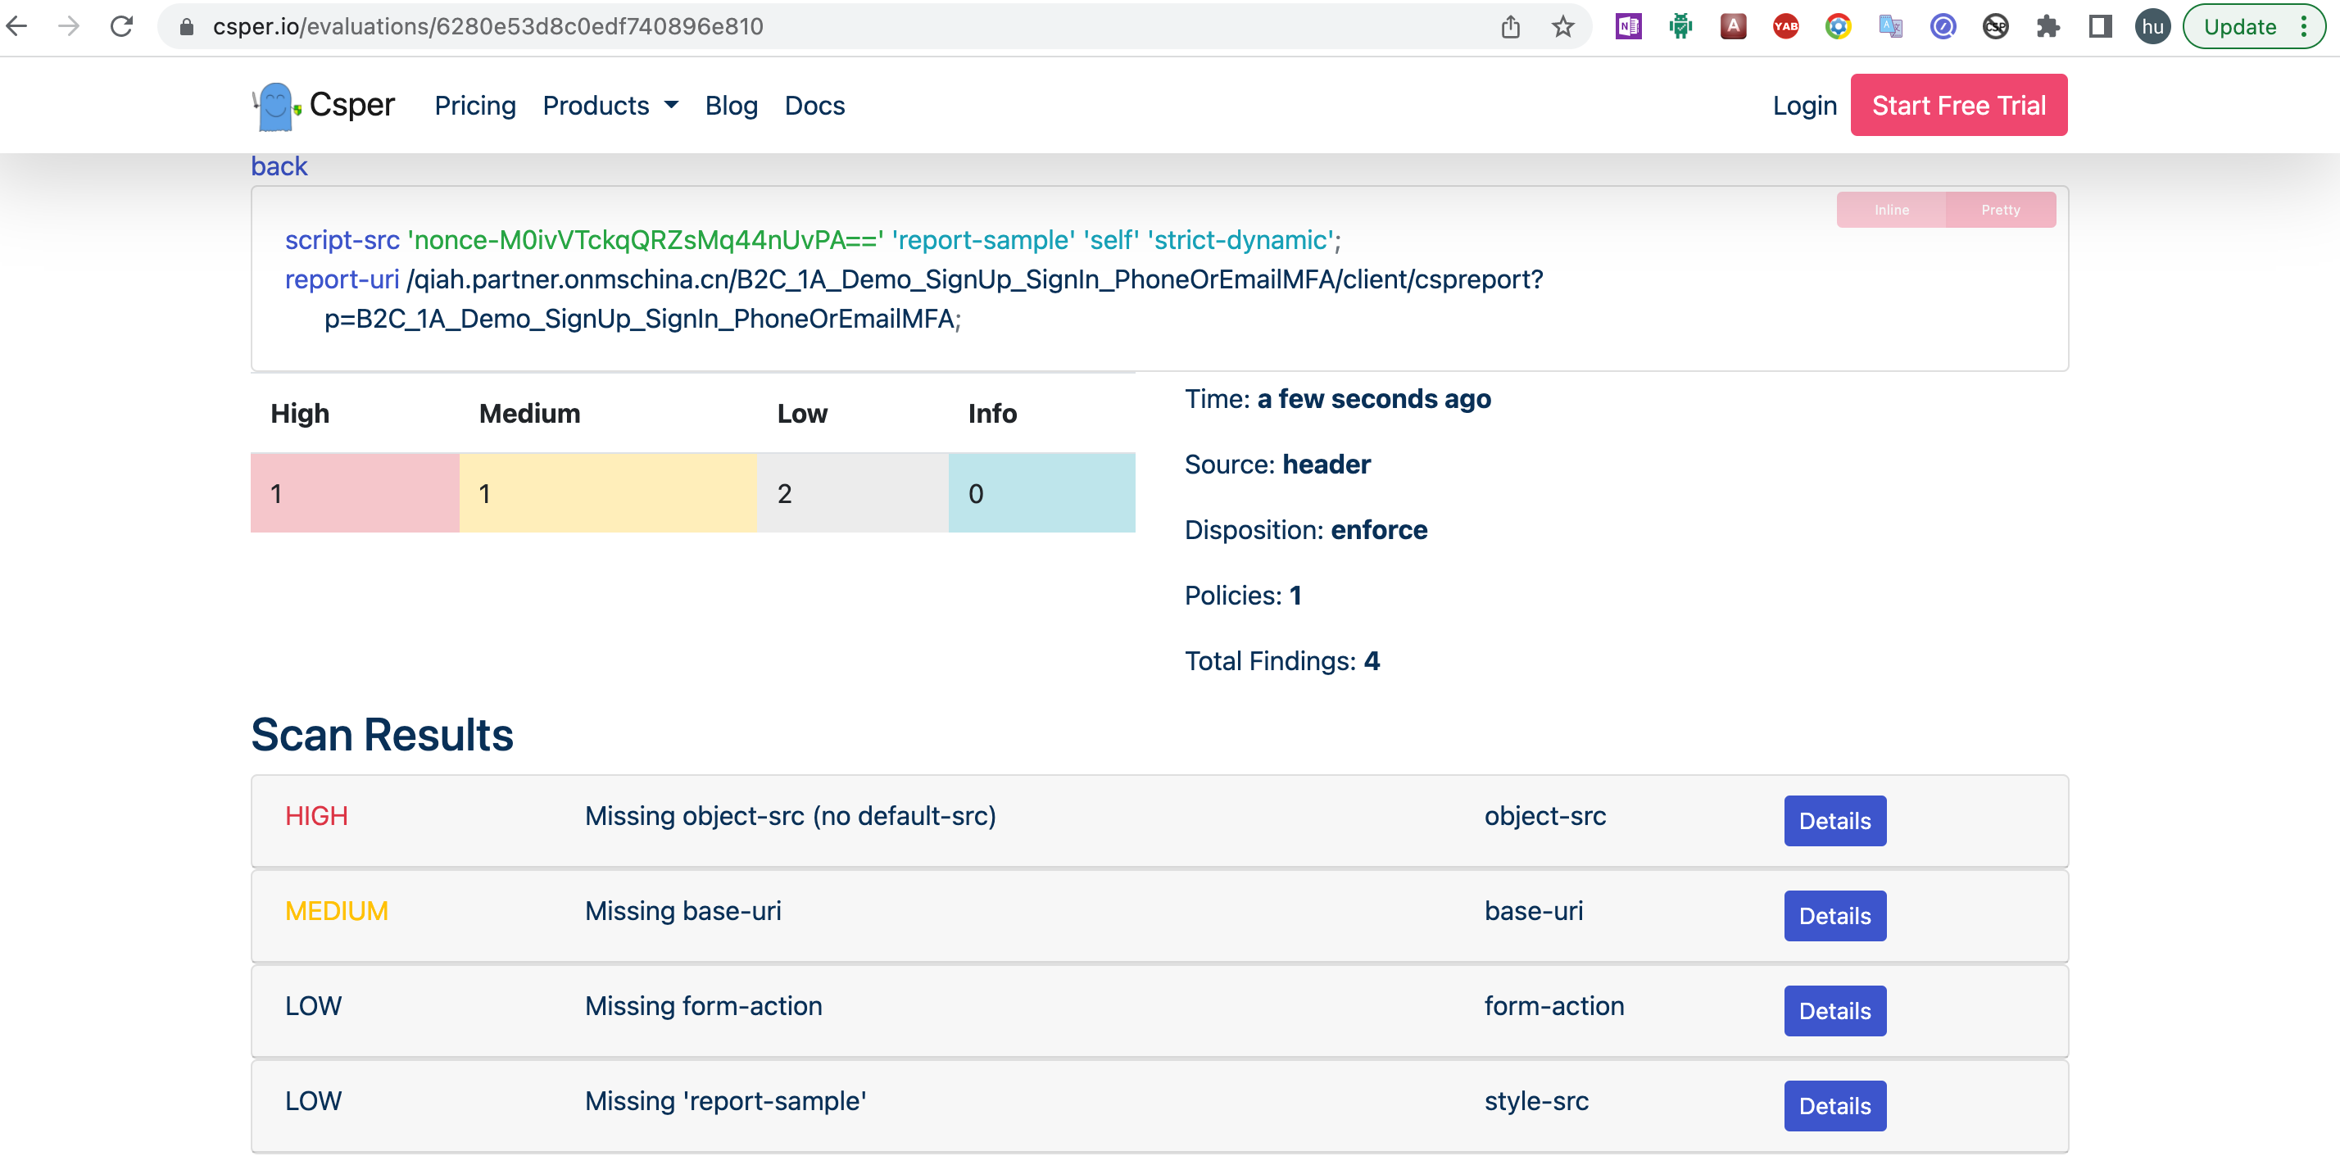Click the blue Info count cell

coord(1042,493)
